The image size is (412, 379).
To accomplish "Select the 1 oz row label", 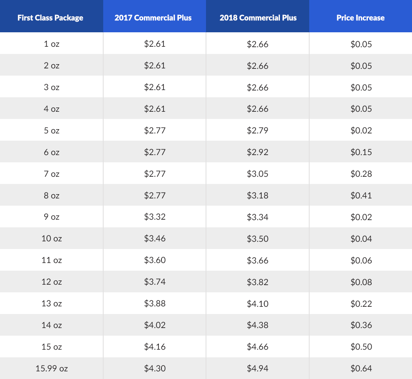I will point(51,44).
